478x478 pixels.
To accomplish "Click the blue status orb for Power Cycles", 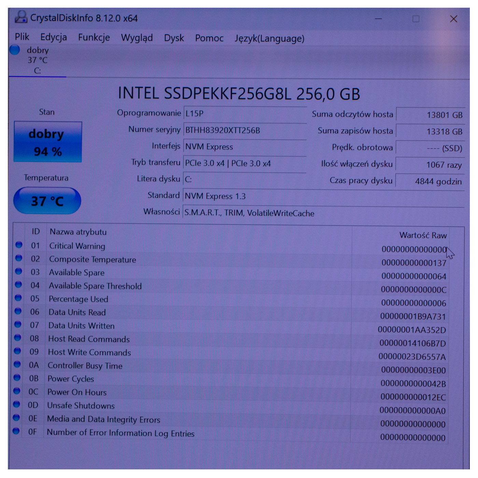I will pos(17,378).
